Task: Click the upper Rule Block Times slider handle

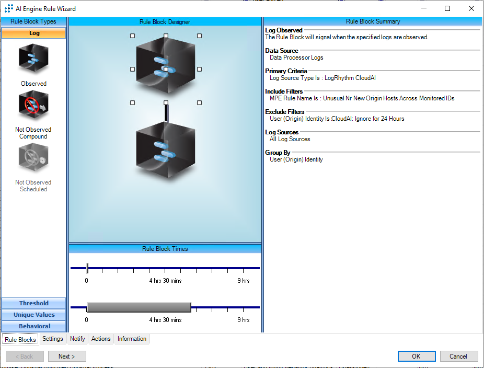Action: tap(87, 268)
